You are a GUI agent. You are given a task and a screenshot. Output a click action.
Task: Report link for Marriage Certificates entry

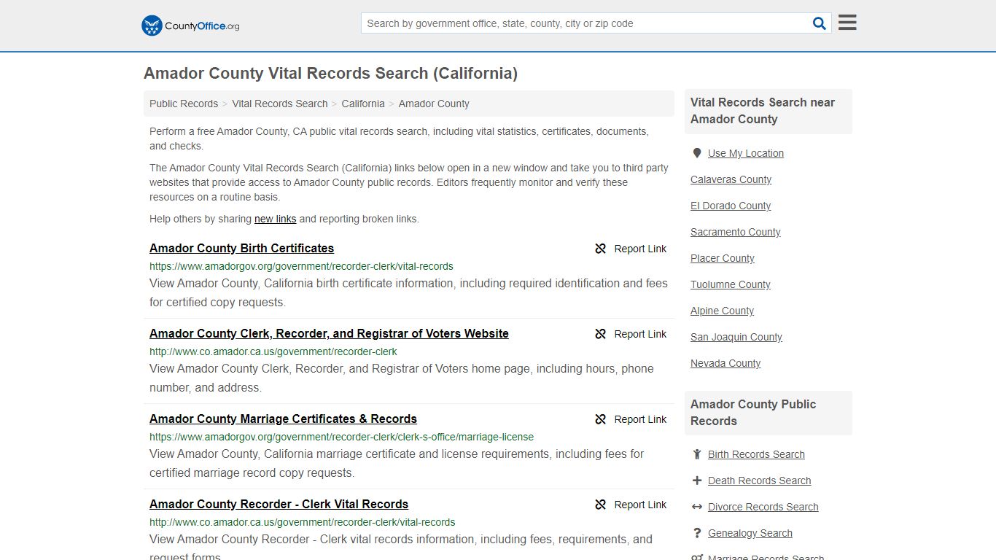pos(640,419)
